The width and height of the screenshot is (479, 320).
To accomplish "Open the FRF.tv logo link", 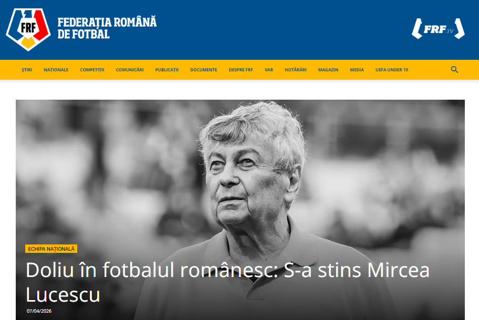I will click(x=439, y=29).
